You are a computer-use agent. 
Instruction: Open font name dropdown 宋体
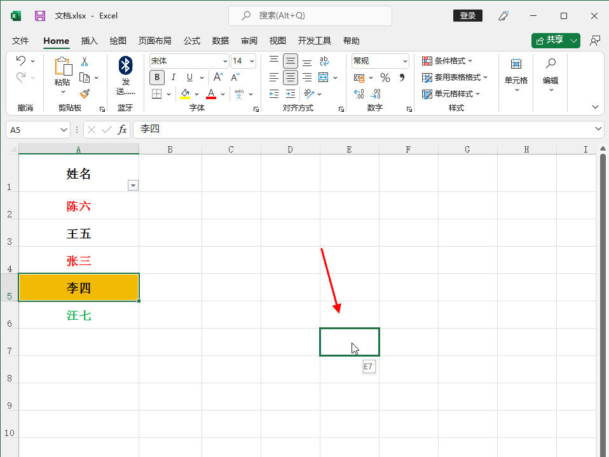225,61
